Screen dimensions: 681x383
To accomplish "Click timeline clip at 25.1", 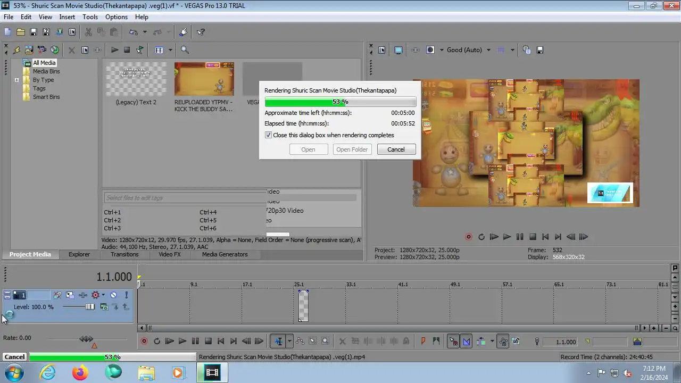I will [x=303, y=306].
